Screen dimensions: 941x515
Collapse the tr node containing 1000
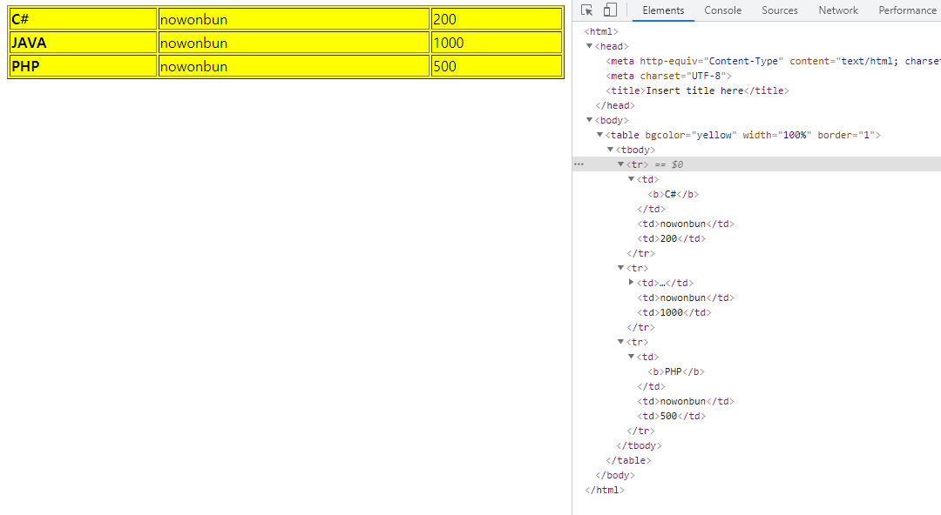pos(620,268)
